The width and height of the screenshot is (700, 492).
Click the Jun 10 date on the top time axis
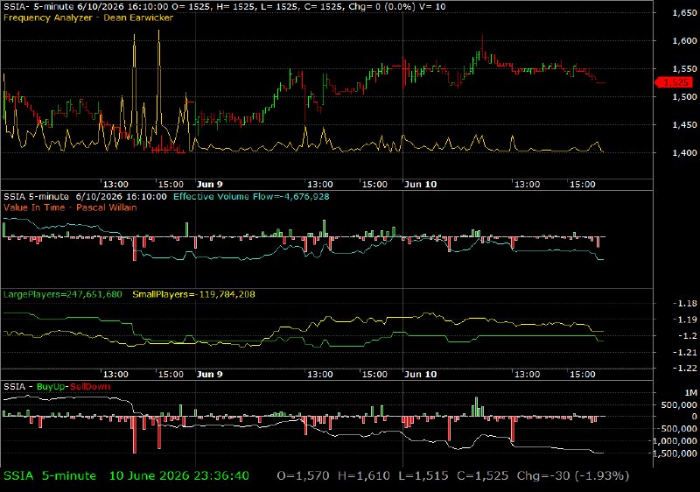(420, 185)
